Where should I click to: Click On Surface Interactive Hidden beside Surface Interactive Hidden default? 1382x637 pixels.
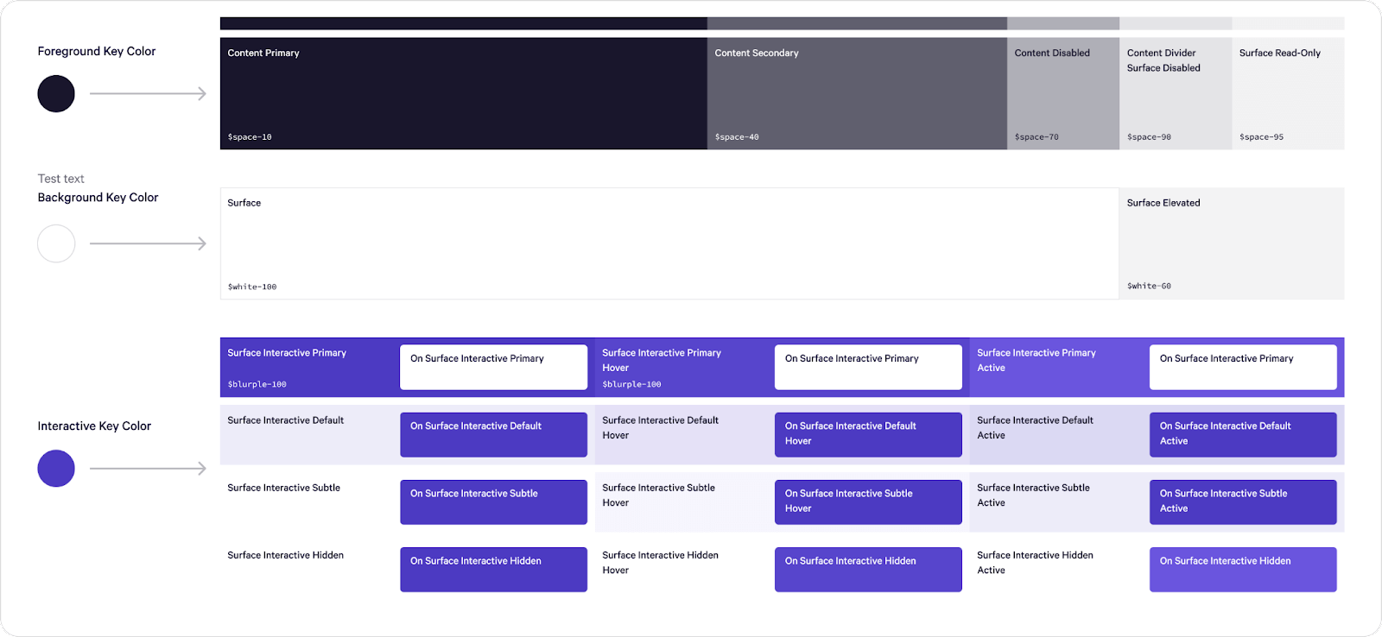(493, 569)
